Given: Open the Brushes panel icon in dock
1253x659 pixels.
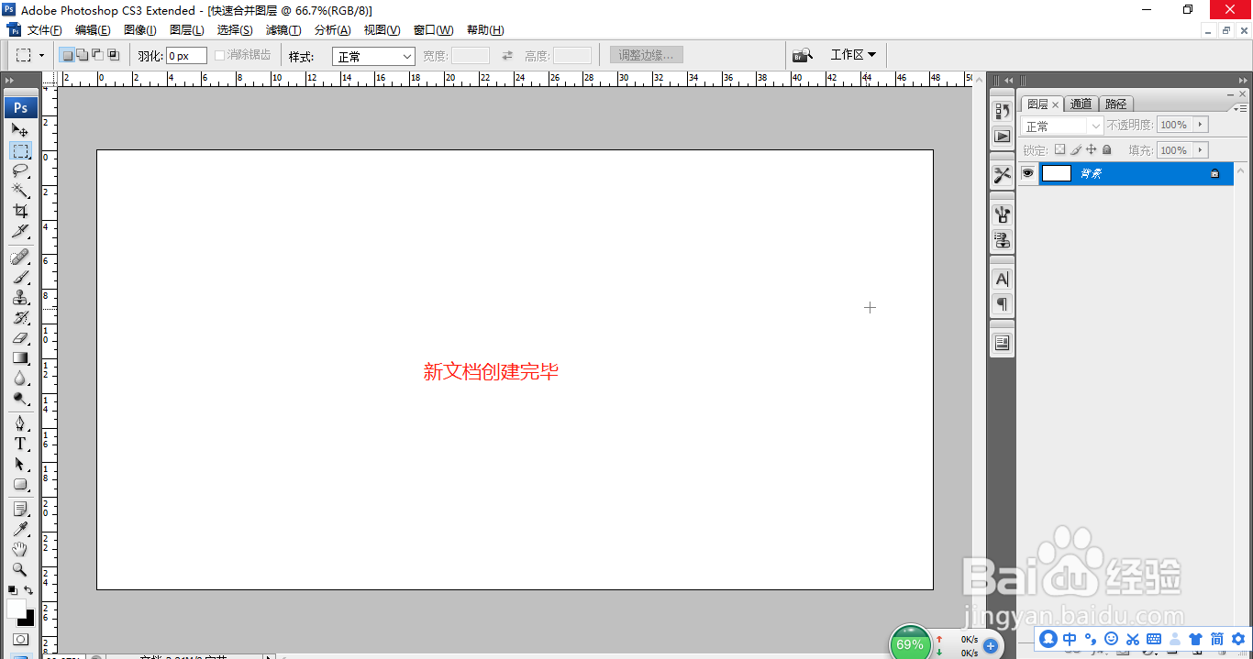Looking at the screenshot, I should (1003, 215).
